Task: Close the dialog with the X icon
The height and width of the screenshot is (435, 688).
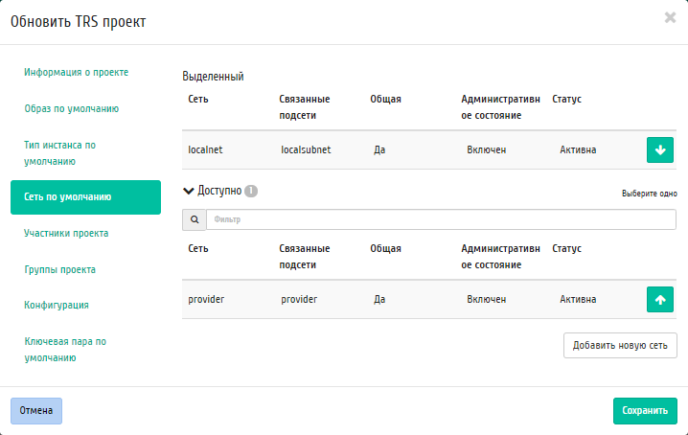Action: pyautogui.click(x=670, y=17)
